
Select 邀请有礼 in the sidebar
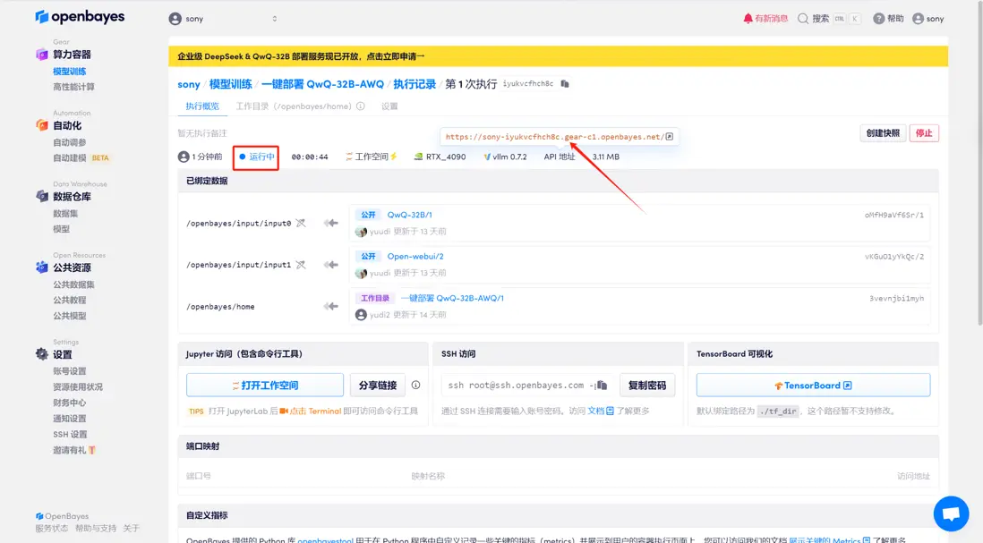74,450
